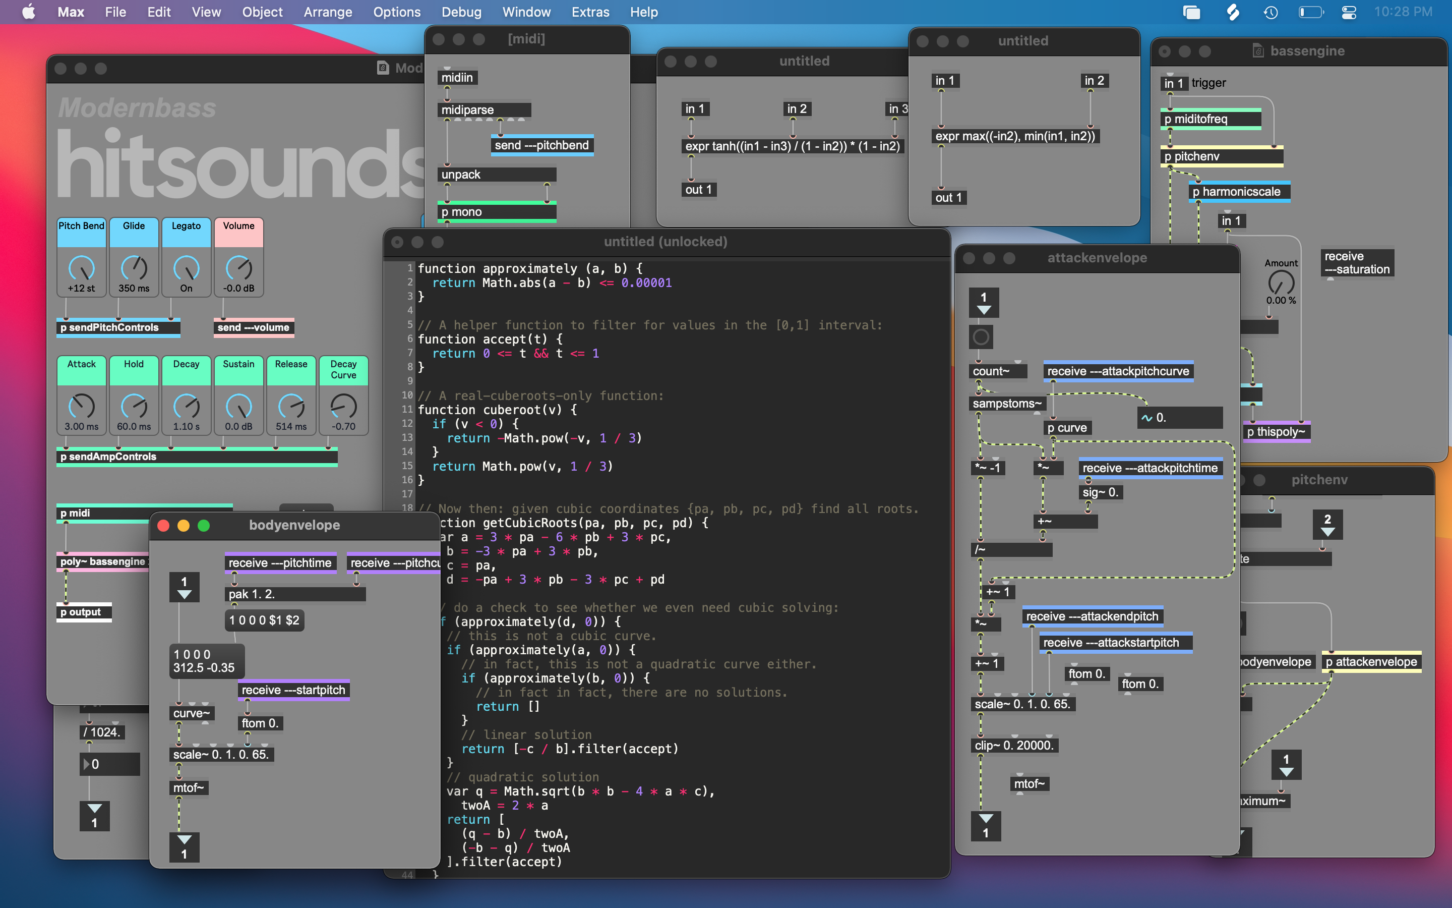Viewport: 1452px width, 908px height.
Task: Open the Extras menu
Action: tap(590, 12)
